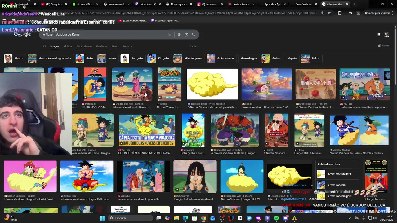Image resolution: width=397 pixels, height=223 pixels.
Task: Open the Chrome extensions puzzle icon
Action: click(x=340, y=13)
